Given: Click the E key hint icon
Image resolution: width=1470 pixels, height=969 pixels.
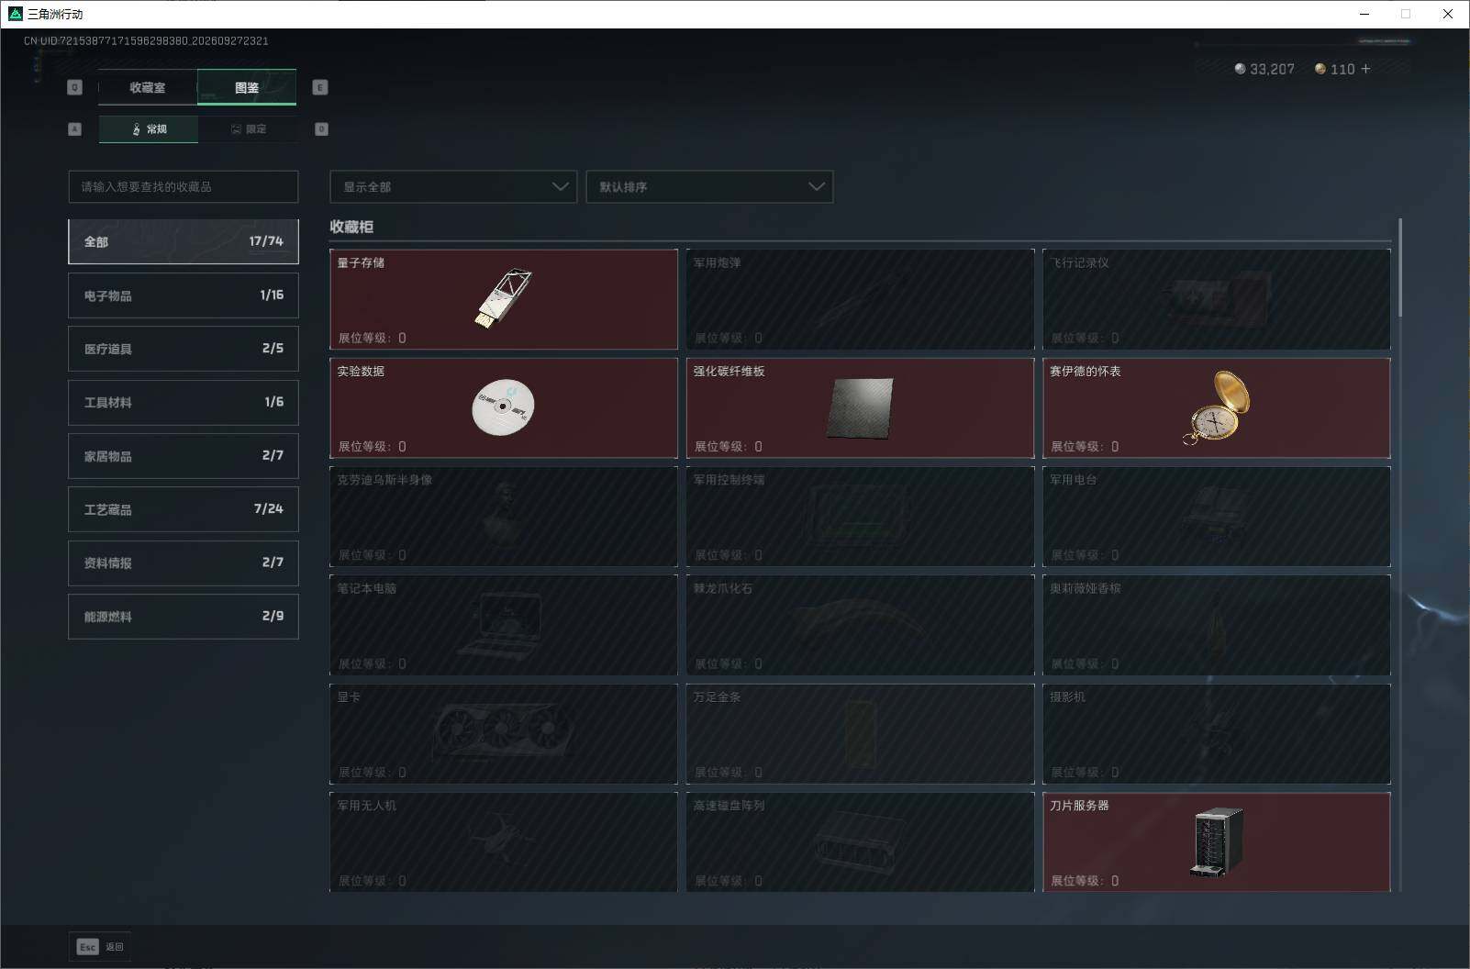Looking at the screenshot, I should (320, 87).
